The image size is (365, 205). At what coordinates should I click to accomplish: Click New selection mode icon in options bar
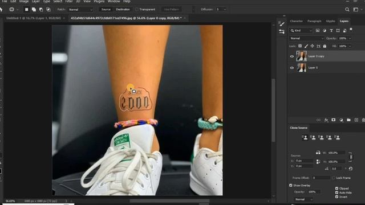pyautogui.click(x=27, y=10)
